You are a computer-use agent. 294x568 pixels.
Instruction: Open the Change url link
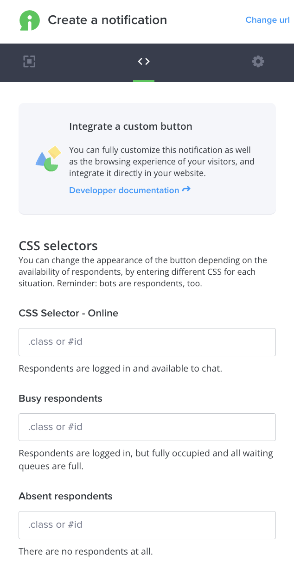(268, 20)
